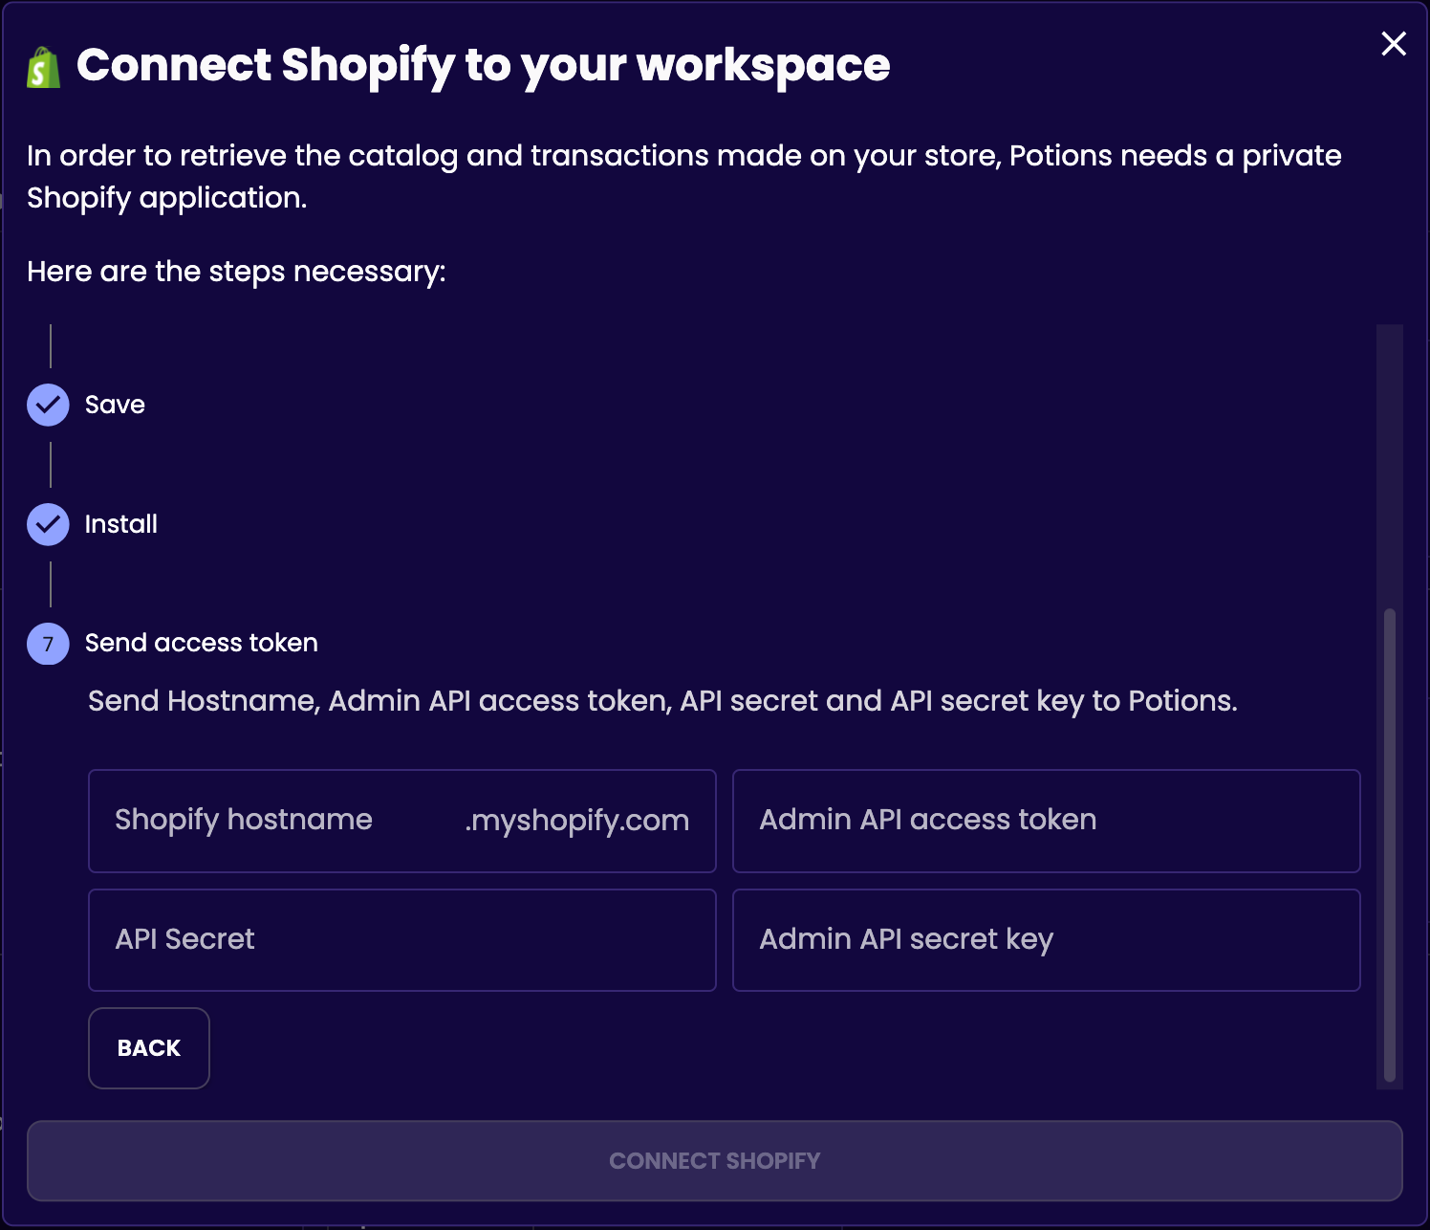Focus the Shopify hostname field
Viewport: 1430px width, 1230px height.
click(x=402, y=821)
